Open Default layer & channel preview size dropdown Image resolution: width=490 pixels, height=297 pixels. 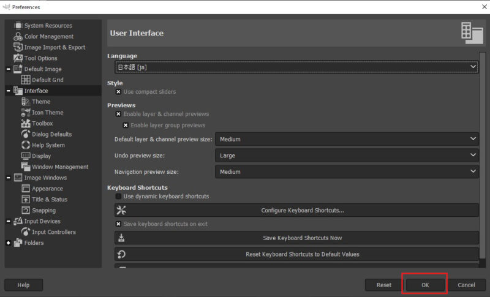pyautogui.click(x=347, y=139)
